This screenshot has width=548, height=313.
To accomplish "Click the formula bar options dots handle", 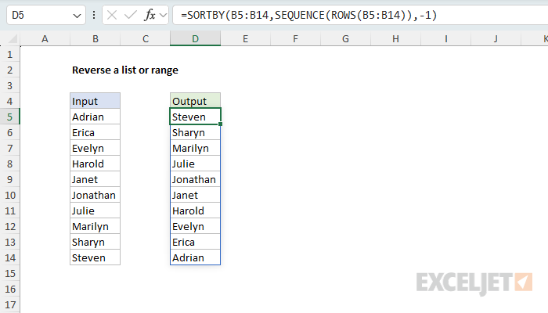I will point(94,15).
